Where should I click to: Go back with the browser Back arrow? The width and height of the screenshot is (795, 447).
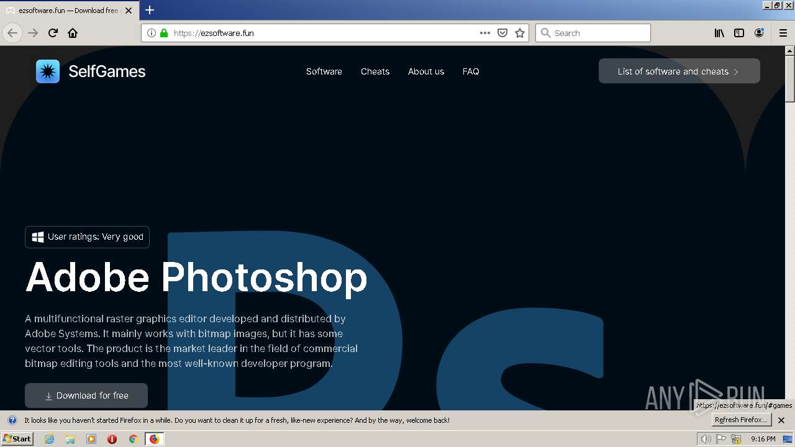click(12, 33)
